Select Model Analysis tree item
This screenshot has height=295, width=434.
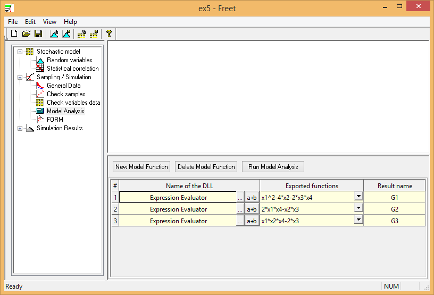65,111
